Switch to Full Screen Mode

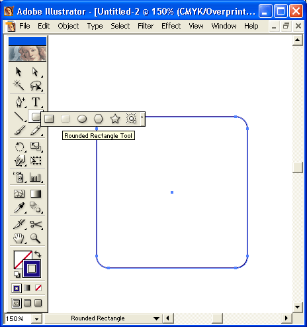click(x=38, y=303)
